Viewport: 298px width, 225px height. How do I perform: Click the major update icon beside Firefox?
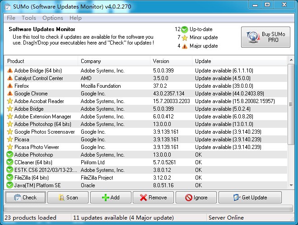pyautogui.click(x=9, y=86)
